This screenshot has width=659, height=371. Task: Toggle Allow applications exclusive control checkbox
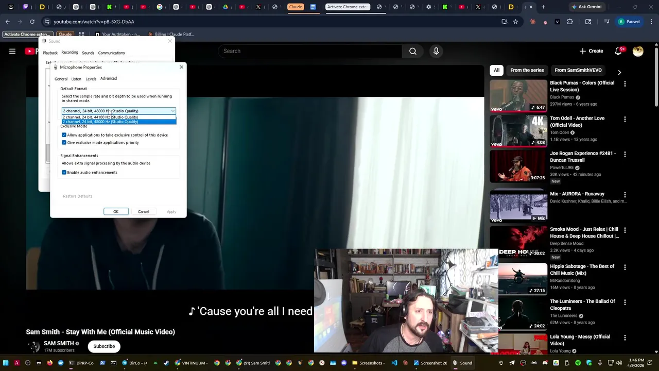pyautogui.click(x=64, y=135)
